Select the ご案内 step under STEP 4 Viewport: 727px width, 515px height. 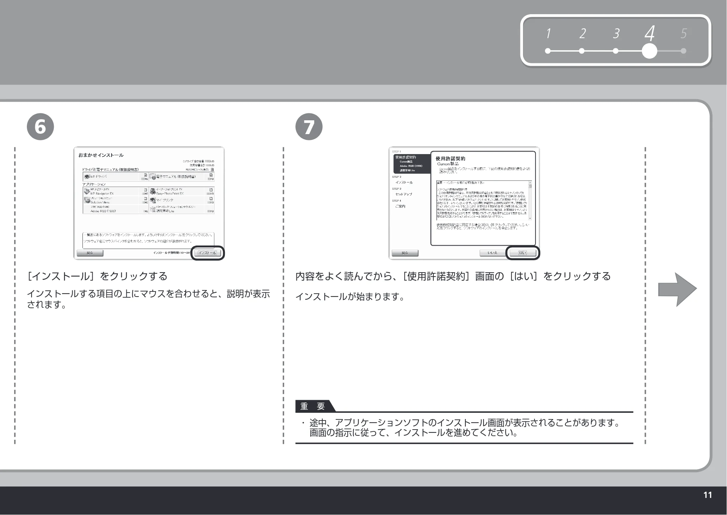pyautogui.click(x=400, y=206)
